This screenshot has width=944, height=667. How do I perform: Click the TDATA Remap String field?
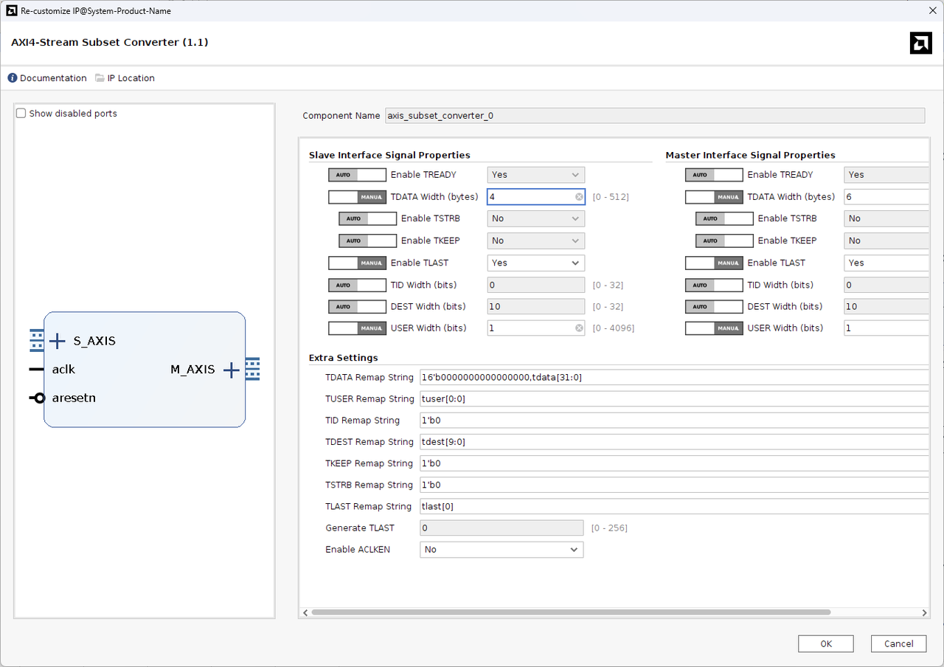(x=671, y=378)
